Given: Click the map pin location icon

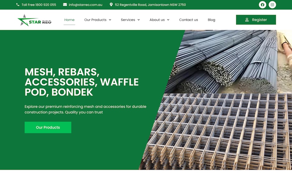Looking at the screenshot, I should tap(111, 5).
